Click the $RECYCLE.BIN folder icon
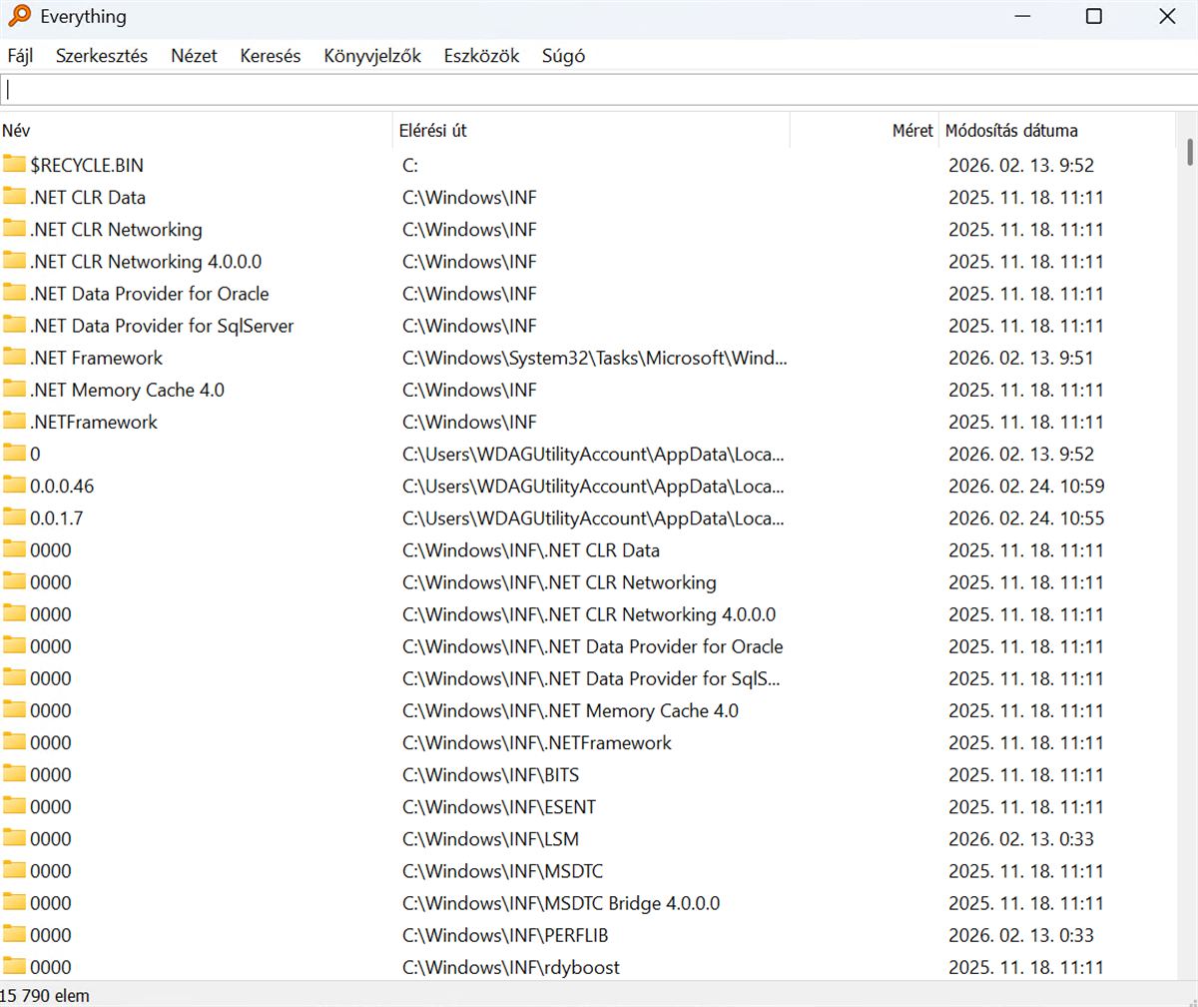 (x=14, y=165)
